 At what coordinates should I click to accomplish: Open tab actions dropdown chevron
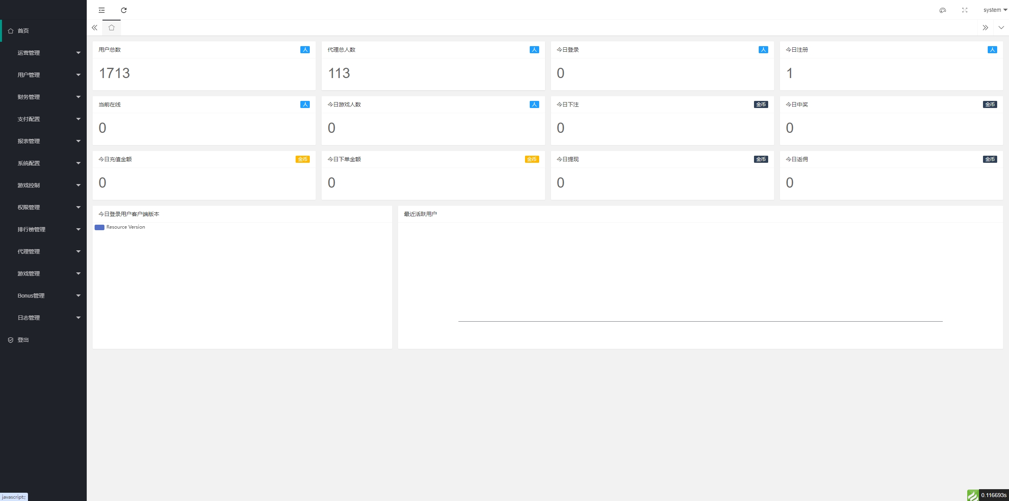tap(1001, 28)
